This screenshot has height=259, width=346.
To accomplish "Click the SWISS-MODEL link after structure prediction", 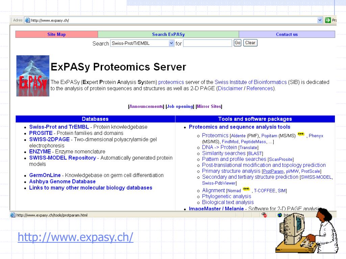I will point(316,177).
